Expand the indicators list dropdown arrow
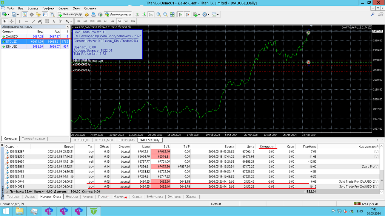The image size is (385, 216). click(x=199, y=14)
